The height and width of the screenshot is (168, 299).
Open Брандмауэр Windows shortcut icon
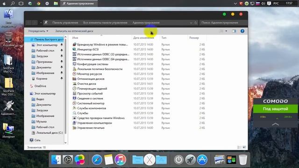click(x=74, y=44)
